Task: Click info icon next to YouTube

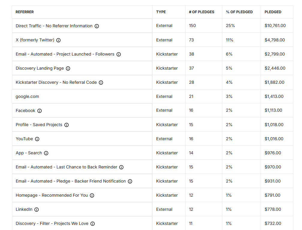Action: click(37, 139)
